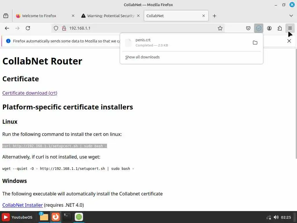
Task: Close the Welcome to Firefox tab
Action: (x=73, y=16)
